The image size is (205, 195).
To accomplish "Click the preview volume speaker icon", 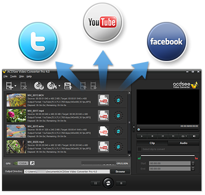I will coord(194,136).
